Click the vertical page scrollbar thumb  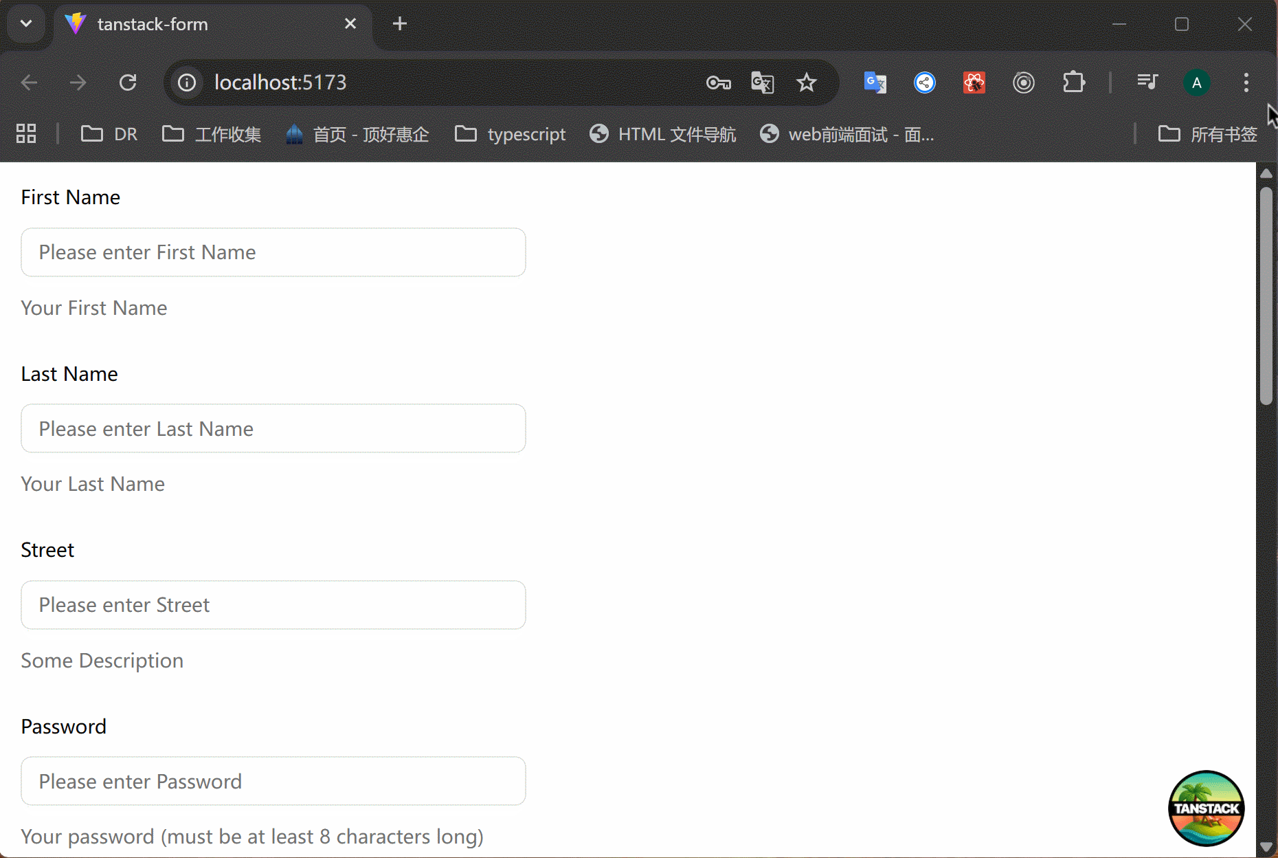[x=1266, y=296]
